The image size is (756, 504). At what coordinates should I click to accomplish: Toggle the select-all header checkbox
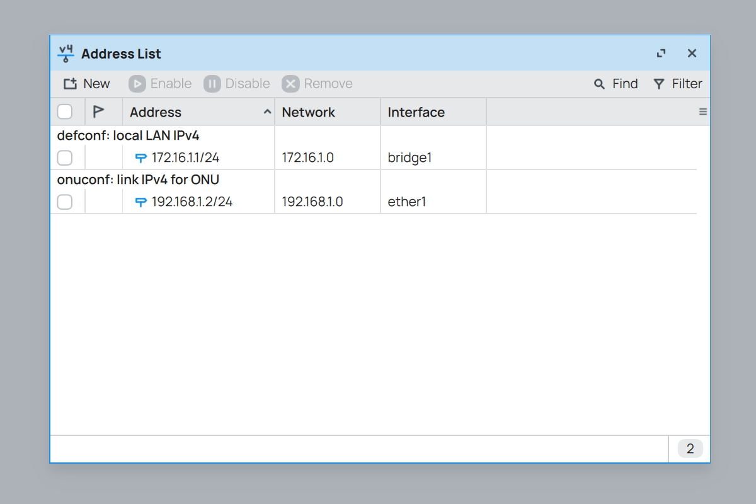65,112
